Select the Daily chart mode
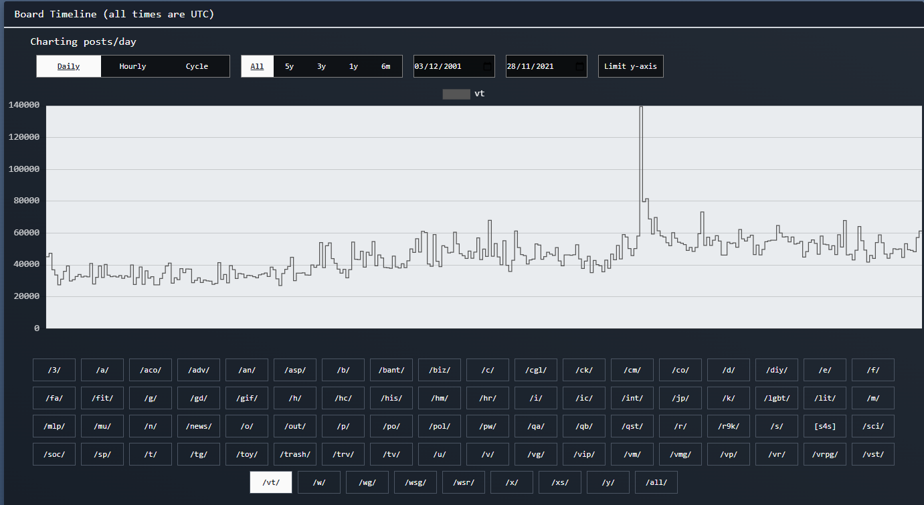 click(x=69, y=66)
